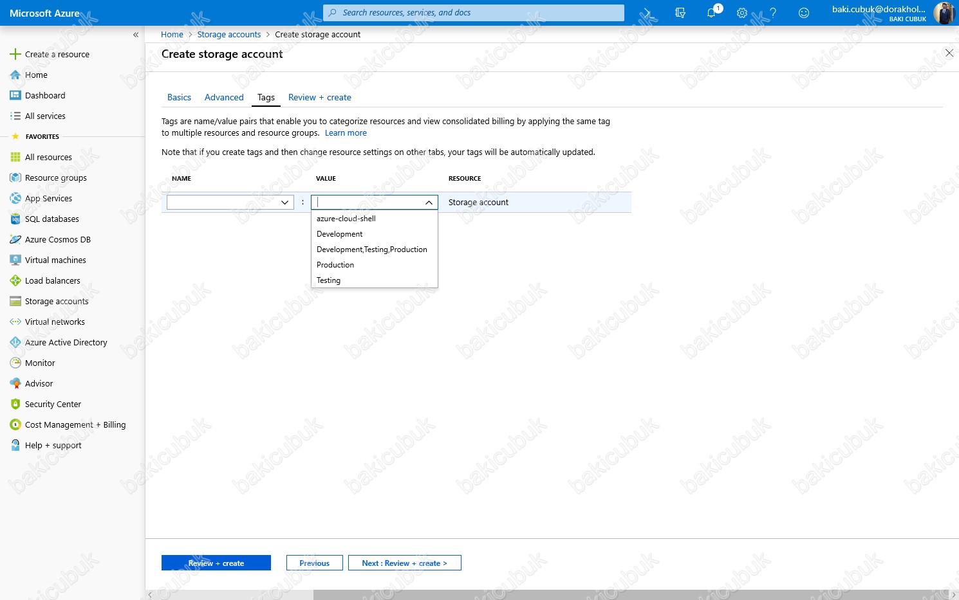The height and width of the screenshot is (600, 959).
Task: Go to Storage accounts breadcrumb link
Action: (229, 35)
